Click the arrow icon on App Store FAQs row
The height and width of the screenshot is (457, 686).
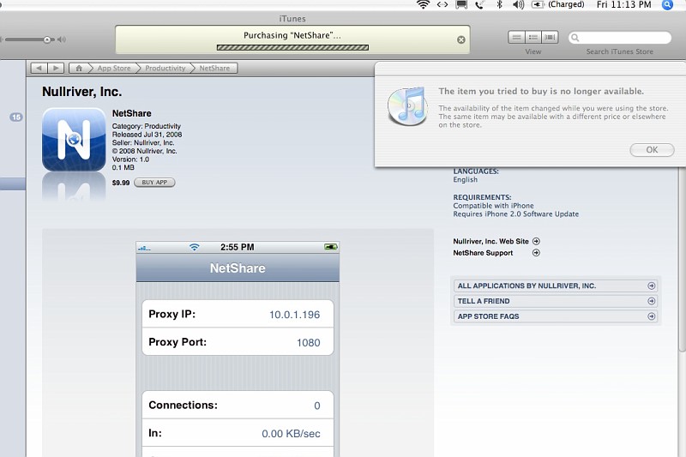(652, 316)
